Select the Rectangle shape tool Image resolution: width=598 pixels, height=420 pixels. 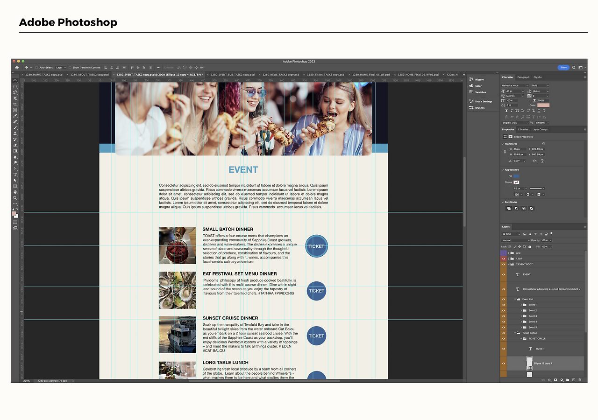pyautogui.click(x=15, y=186)
